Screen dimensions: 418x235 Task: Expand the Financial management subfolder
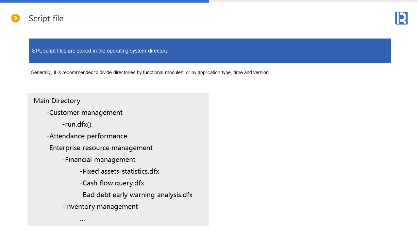click(100, 160)
